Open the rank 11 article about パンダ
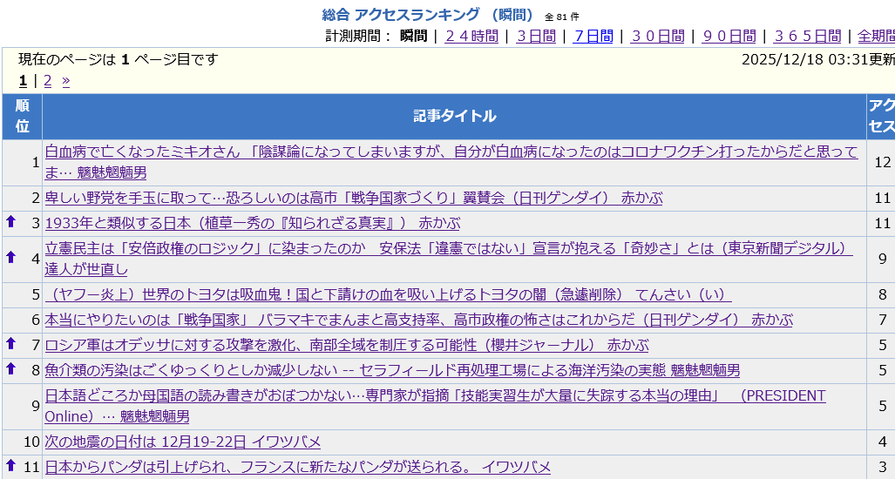 pos(297,467)
